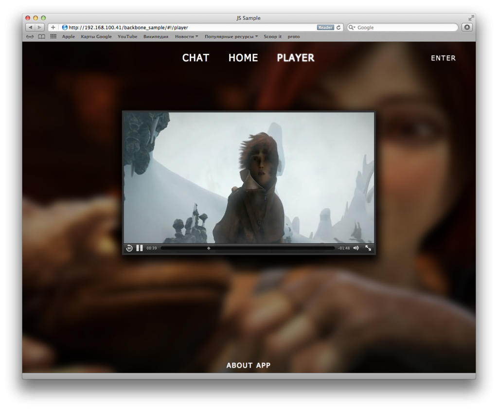
Task: Show all bookmarks with the book icon
Action: [x=42, y=36]
